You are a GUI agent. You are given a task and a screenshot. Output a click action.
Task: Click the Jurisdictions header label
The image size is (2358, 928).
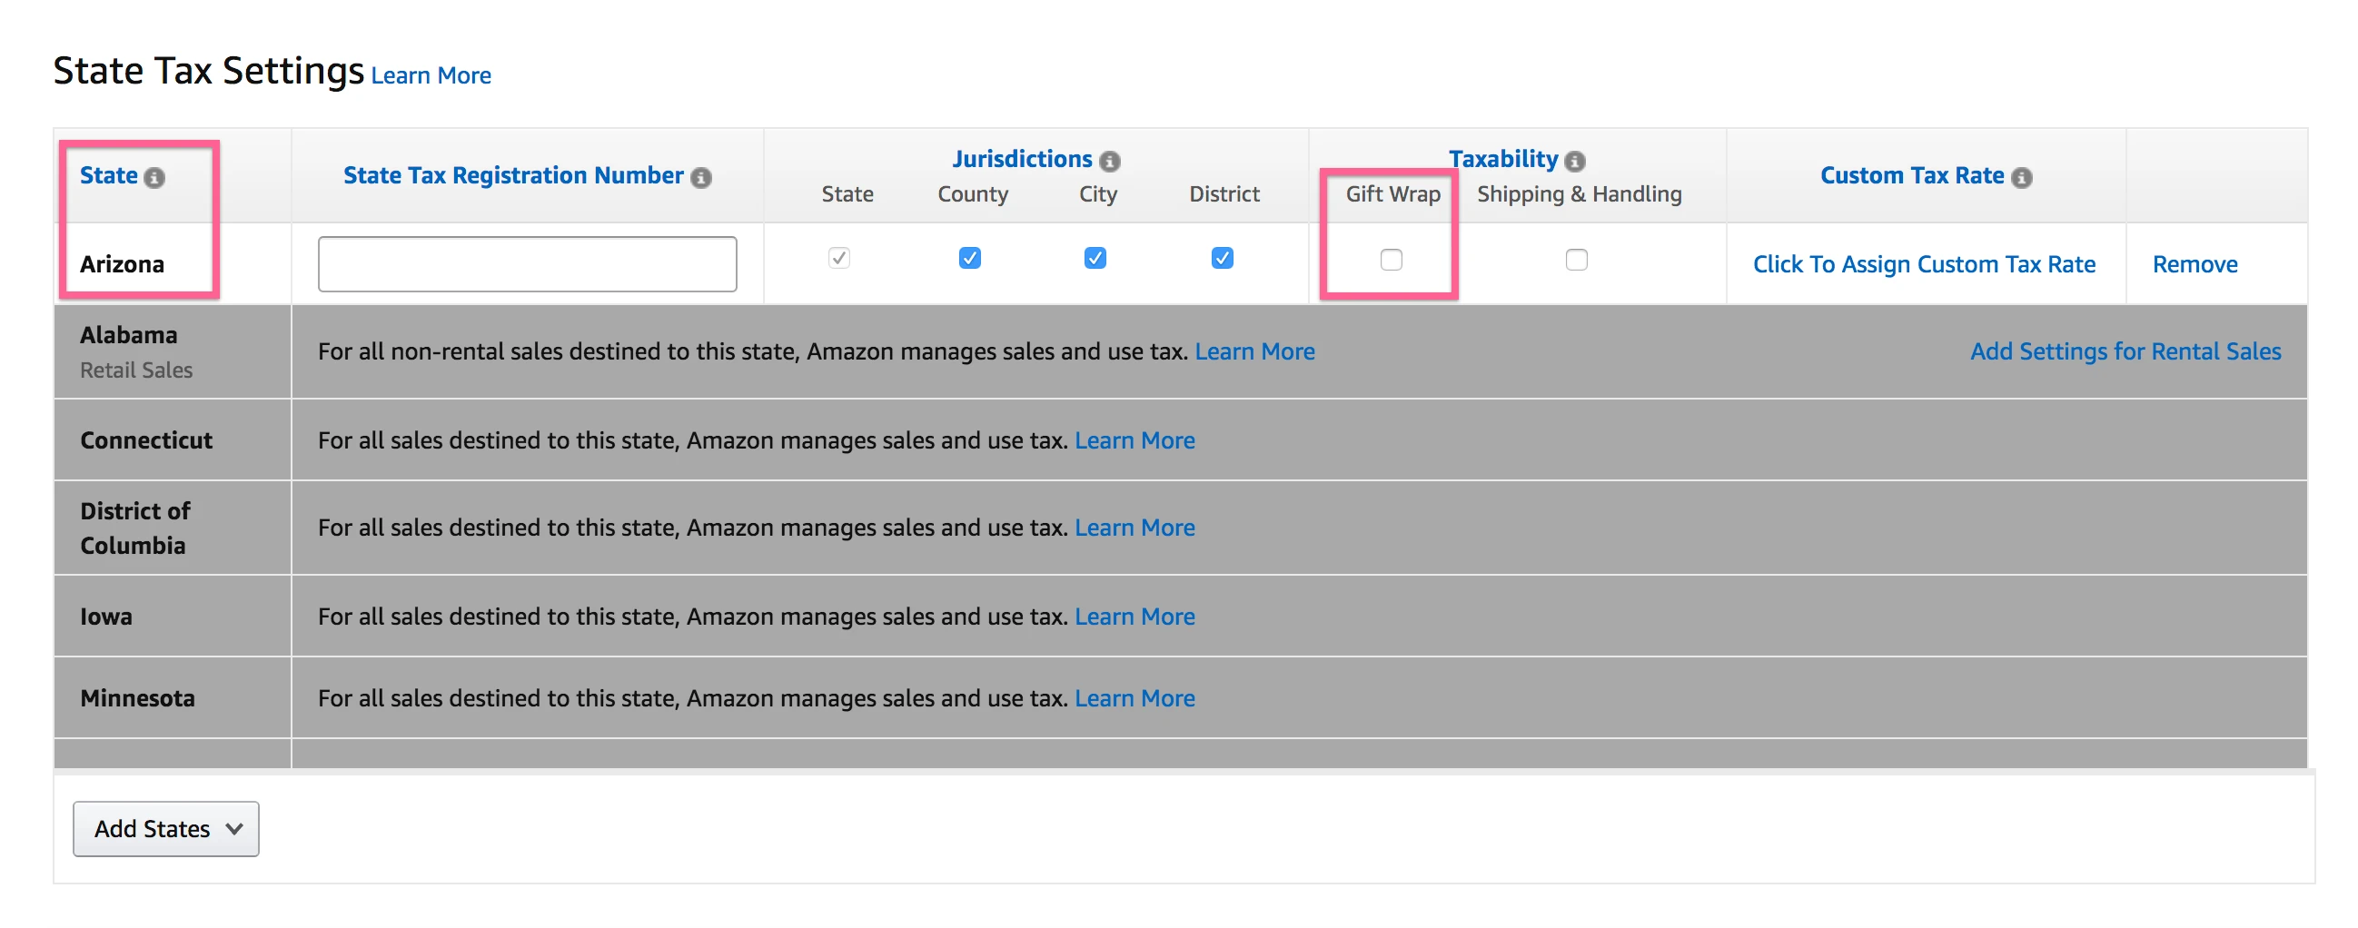[x=1022, y=159]
